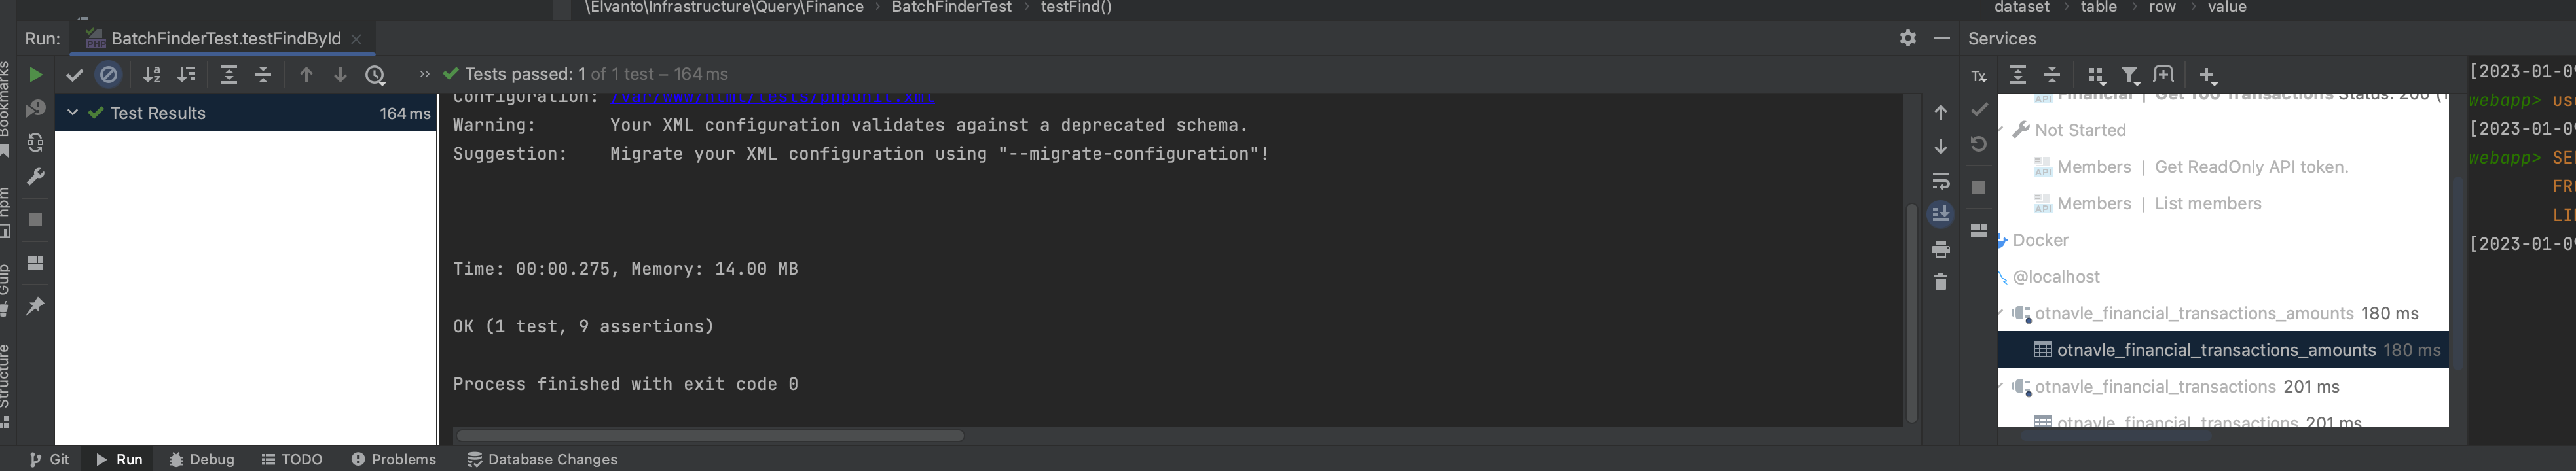Image resolution: width=2576 pixels, height=471 pixels.
Task: Open the Debug tool window
Action: (201, 459)
